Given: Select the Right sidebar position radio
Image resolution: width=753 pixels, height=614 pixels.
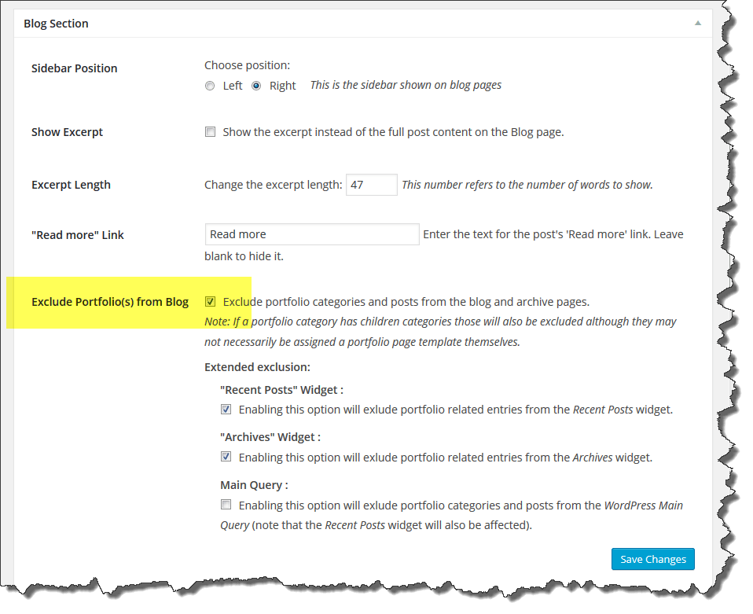Looking at the screenshot, I should pyautogui.click(x=256, y=86).
